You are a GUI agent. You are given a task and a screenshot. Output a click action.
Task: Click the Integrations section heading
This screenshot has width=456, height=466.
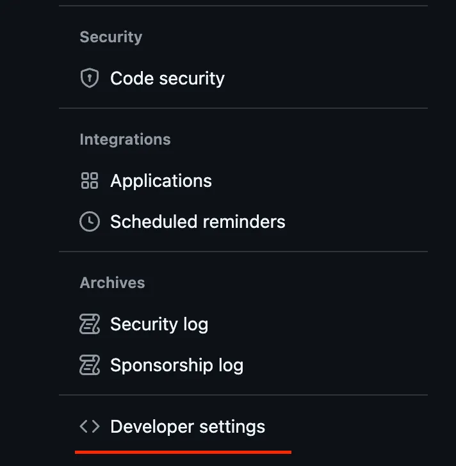pyautogui.click(x=125, y=140)
